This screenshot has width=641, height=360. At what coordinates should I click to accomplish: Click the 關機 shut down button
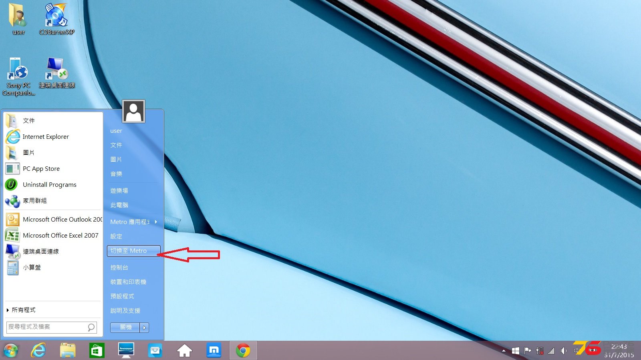coord(125,327)
